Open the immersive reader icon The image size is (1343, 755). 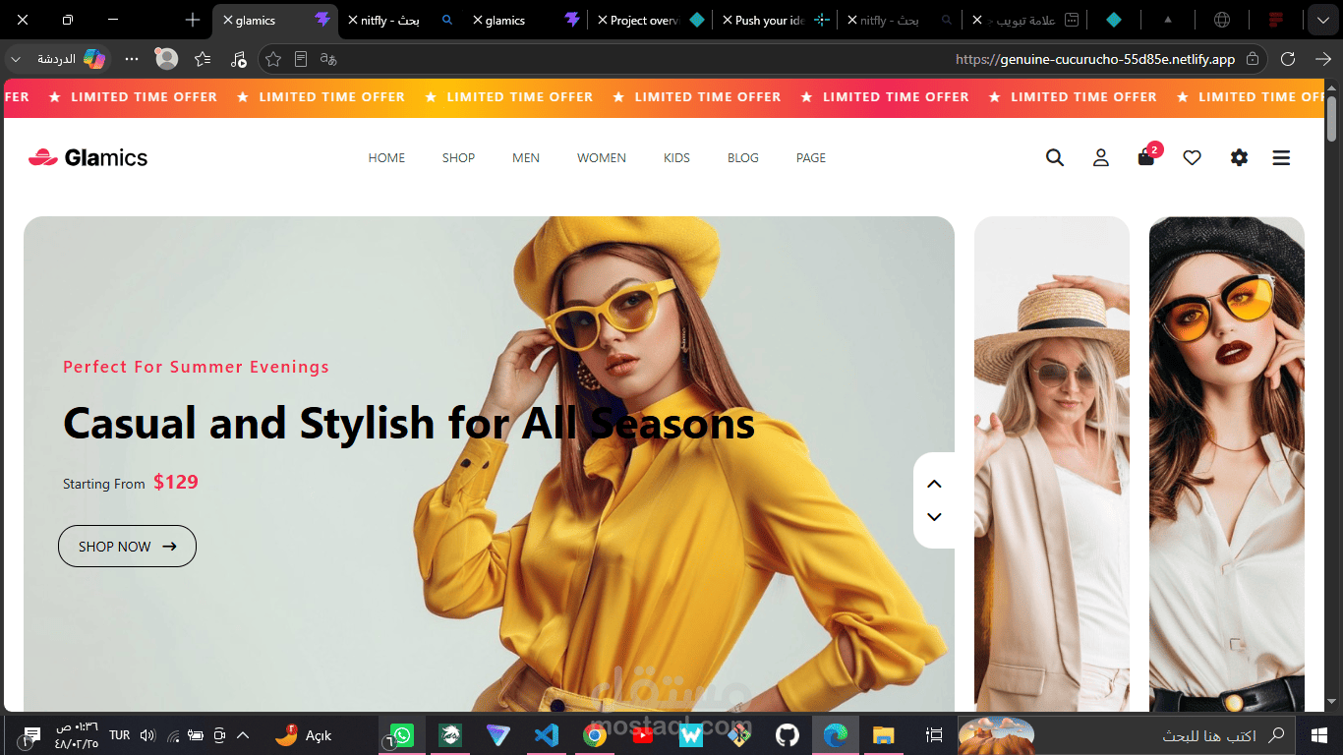point(301,59)
